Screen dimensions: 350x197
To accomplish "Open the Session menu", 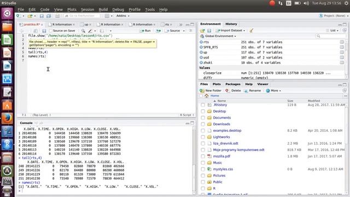I will (x=87, y=10).
